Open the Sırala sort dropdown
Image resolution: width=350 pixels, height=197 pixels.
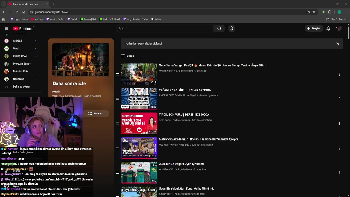(x=127, y=56)
